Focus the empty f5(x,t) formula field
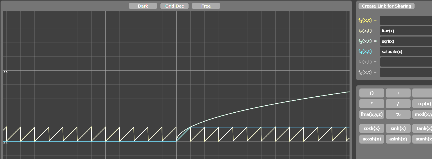 click(x=406, y=62)
